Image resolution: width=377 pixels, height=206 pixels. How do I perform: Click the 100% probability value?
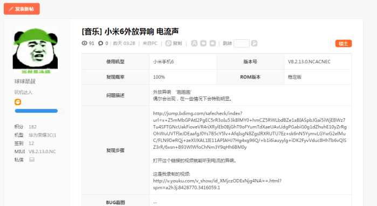(159, 77)
